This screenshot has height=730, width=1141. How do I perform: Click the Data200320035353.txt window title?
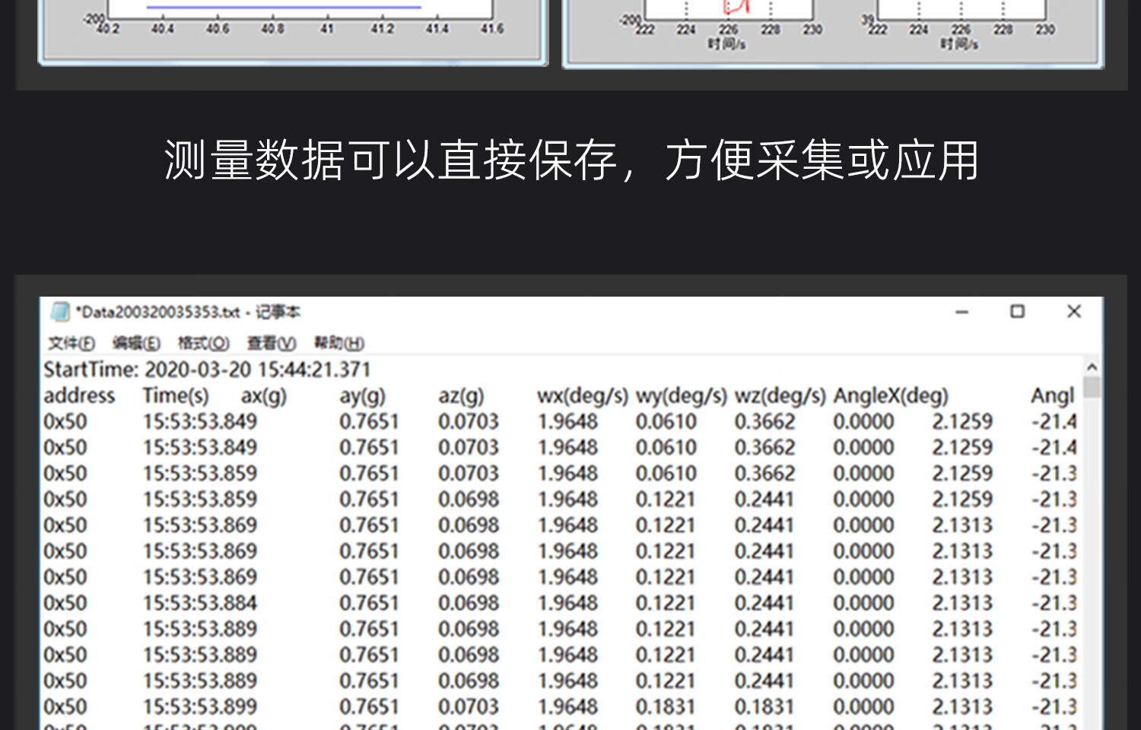tap(187, 312)
